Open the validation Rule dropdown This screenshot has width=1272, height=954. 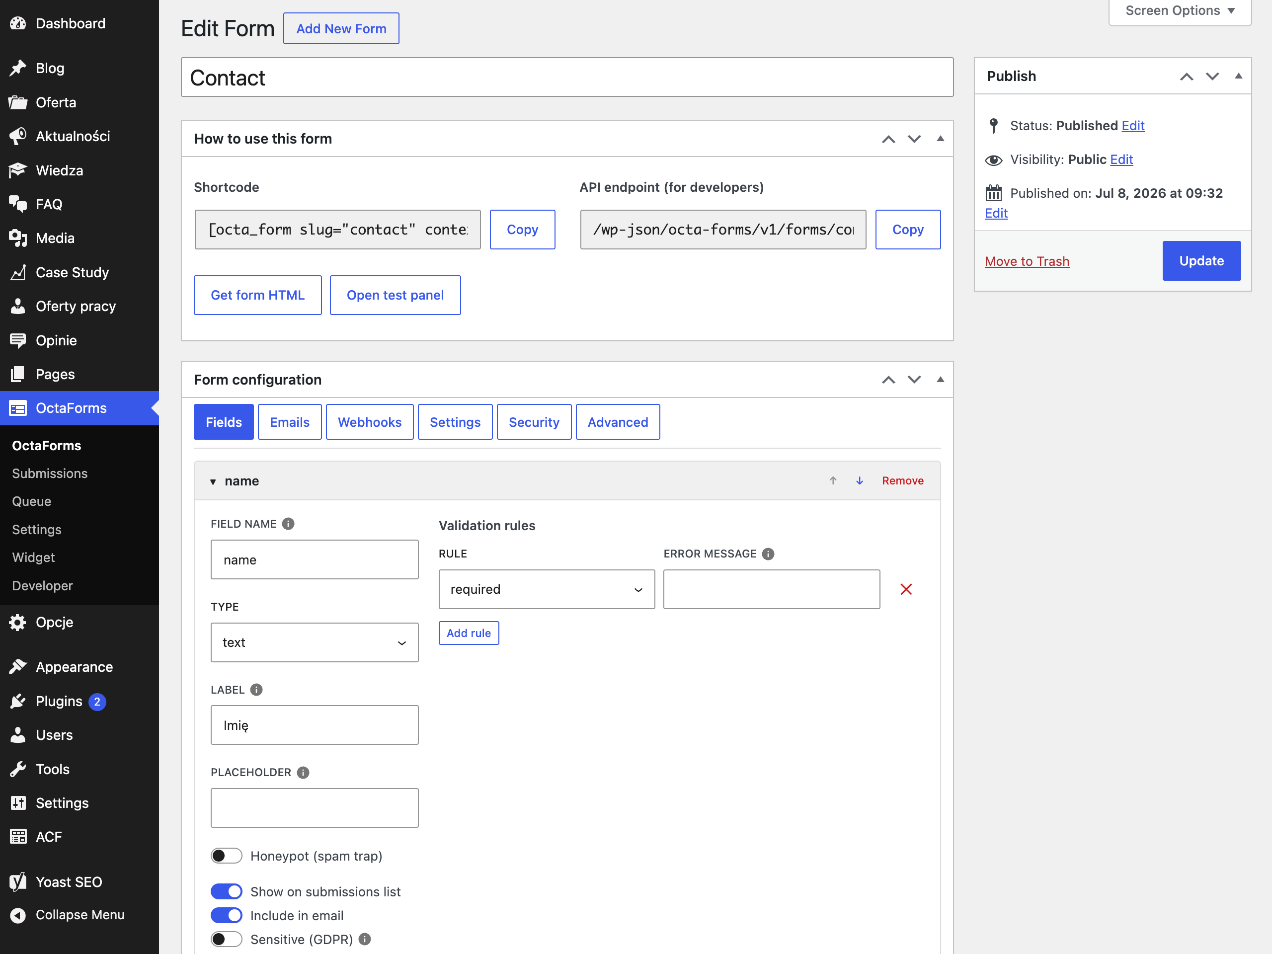[546, 589]
